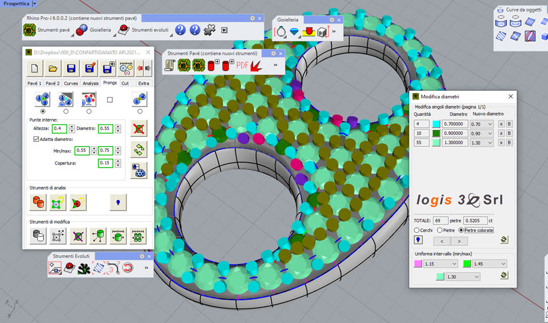Open Strumenti evoluti in the Rhino Pro-J toolbar
The height and width of the screenshot is (323, 548).
[143, 30]
